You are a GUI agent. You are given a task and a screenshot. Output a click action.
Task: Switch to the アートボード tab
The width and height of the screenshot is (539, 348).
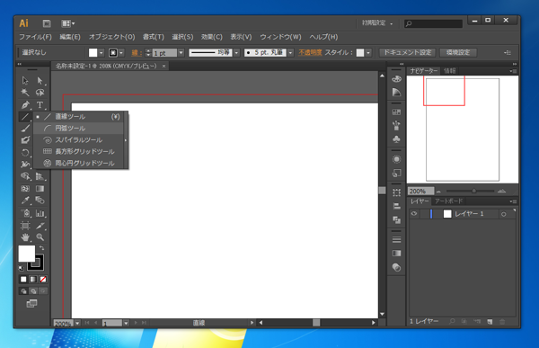coord(448,201)
